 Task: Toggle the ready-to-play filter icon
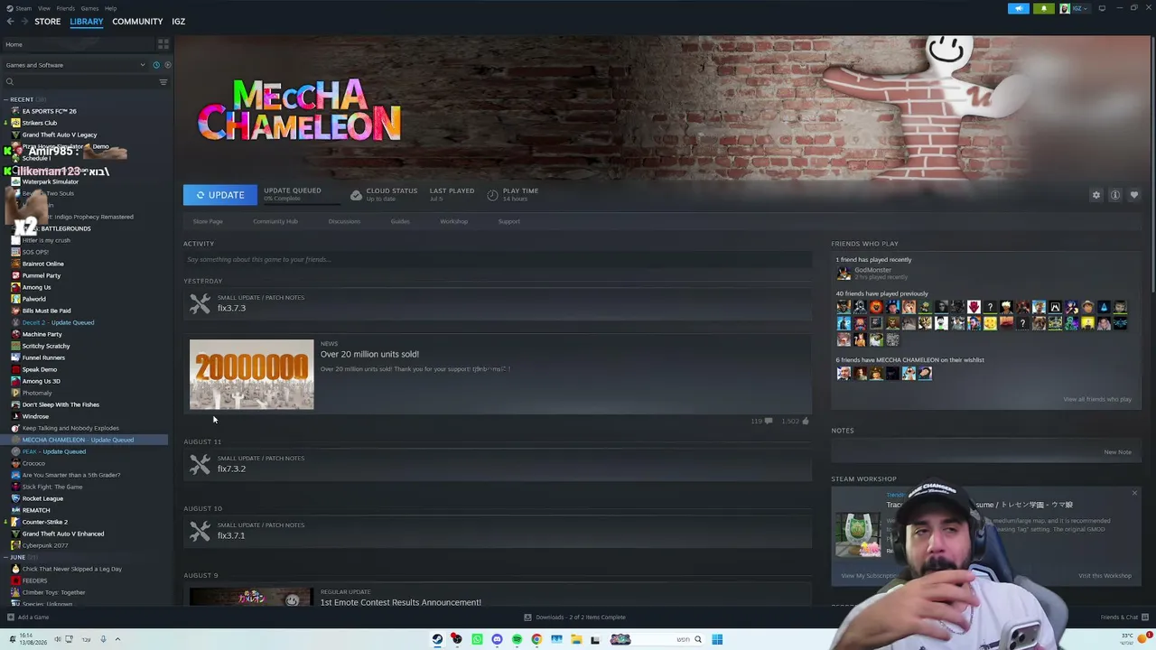tap(167, 65)
